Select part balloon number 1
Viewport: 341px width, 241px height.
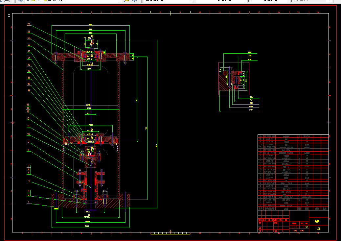click(x=29, y=202)
